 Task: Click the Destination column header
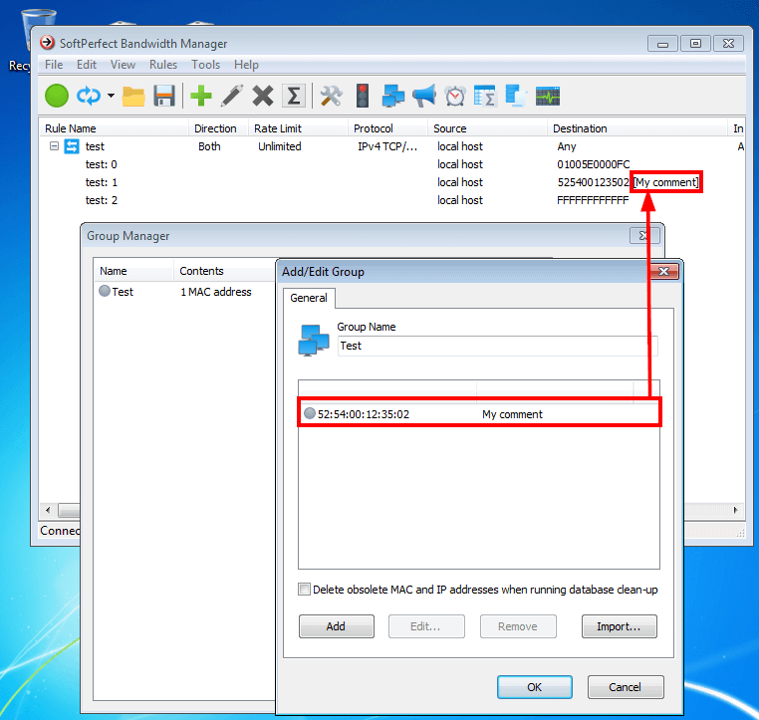(637, 128)
